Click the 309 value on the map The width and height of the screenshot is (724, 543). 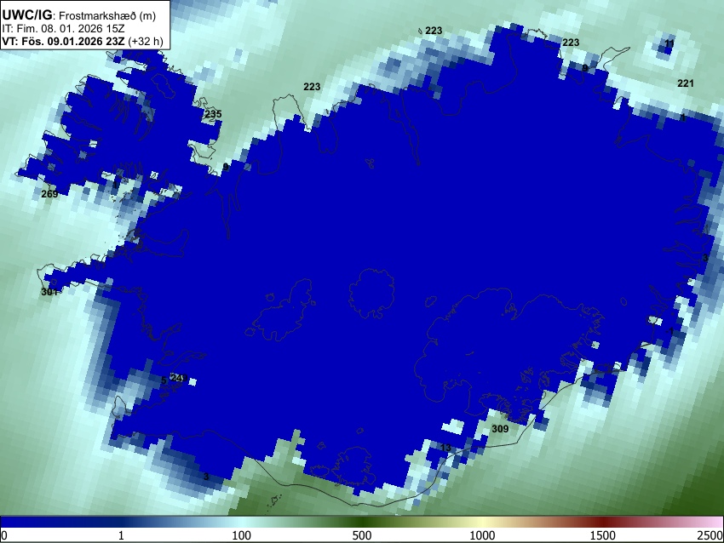coord(500,429)
